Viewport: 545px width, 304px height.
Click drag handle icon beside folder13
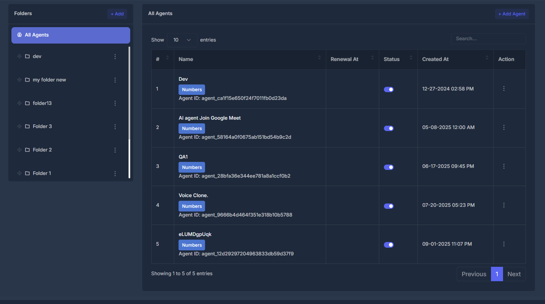click(19, 103)
